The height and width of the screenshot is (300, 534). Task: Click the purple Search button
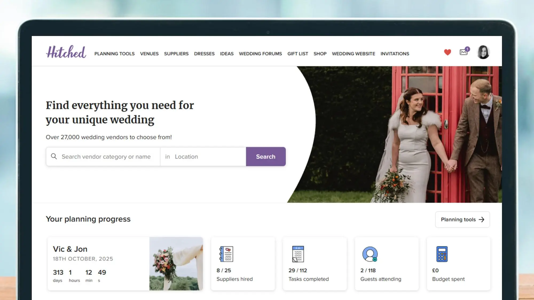point(266,157)
